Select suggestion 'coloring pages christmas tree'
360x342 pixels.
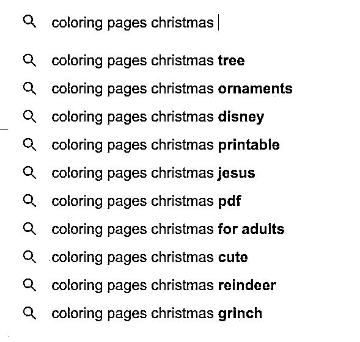click(x=148, y=61)
